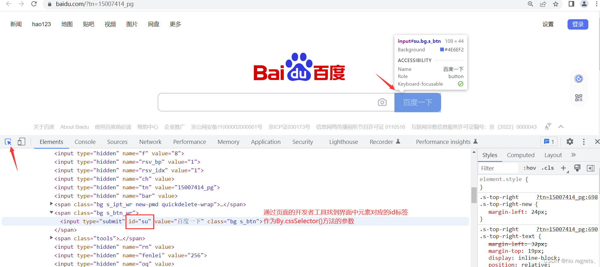Open the Performance tab

(x=189, y=142)
